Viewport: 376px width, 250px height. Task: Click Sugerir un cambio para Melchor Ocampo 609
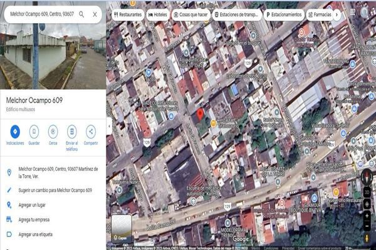(x=55, y=190)
